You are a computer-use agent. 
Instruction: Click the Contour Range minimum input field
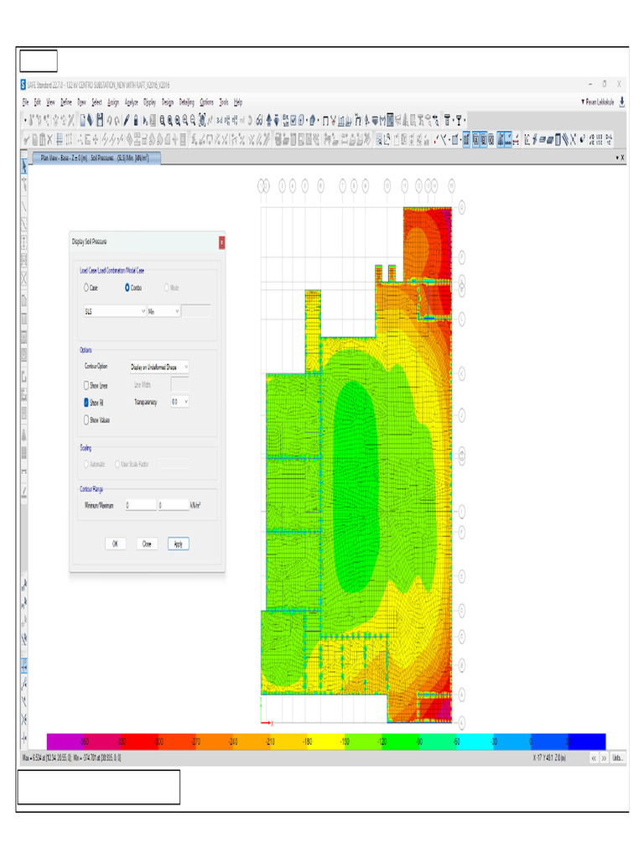click(141, 505)
